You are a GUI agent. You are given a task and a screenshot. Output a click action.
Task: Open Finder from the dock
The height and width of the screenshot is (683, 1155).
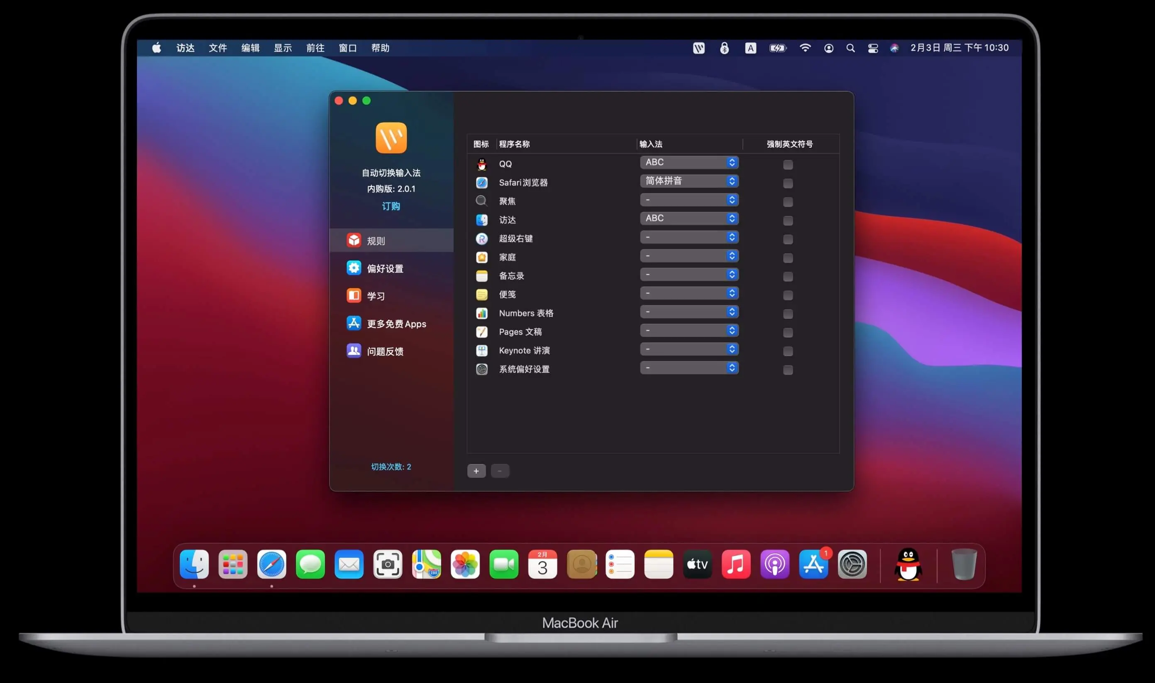pos(194,564)
